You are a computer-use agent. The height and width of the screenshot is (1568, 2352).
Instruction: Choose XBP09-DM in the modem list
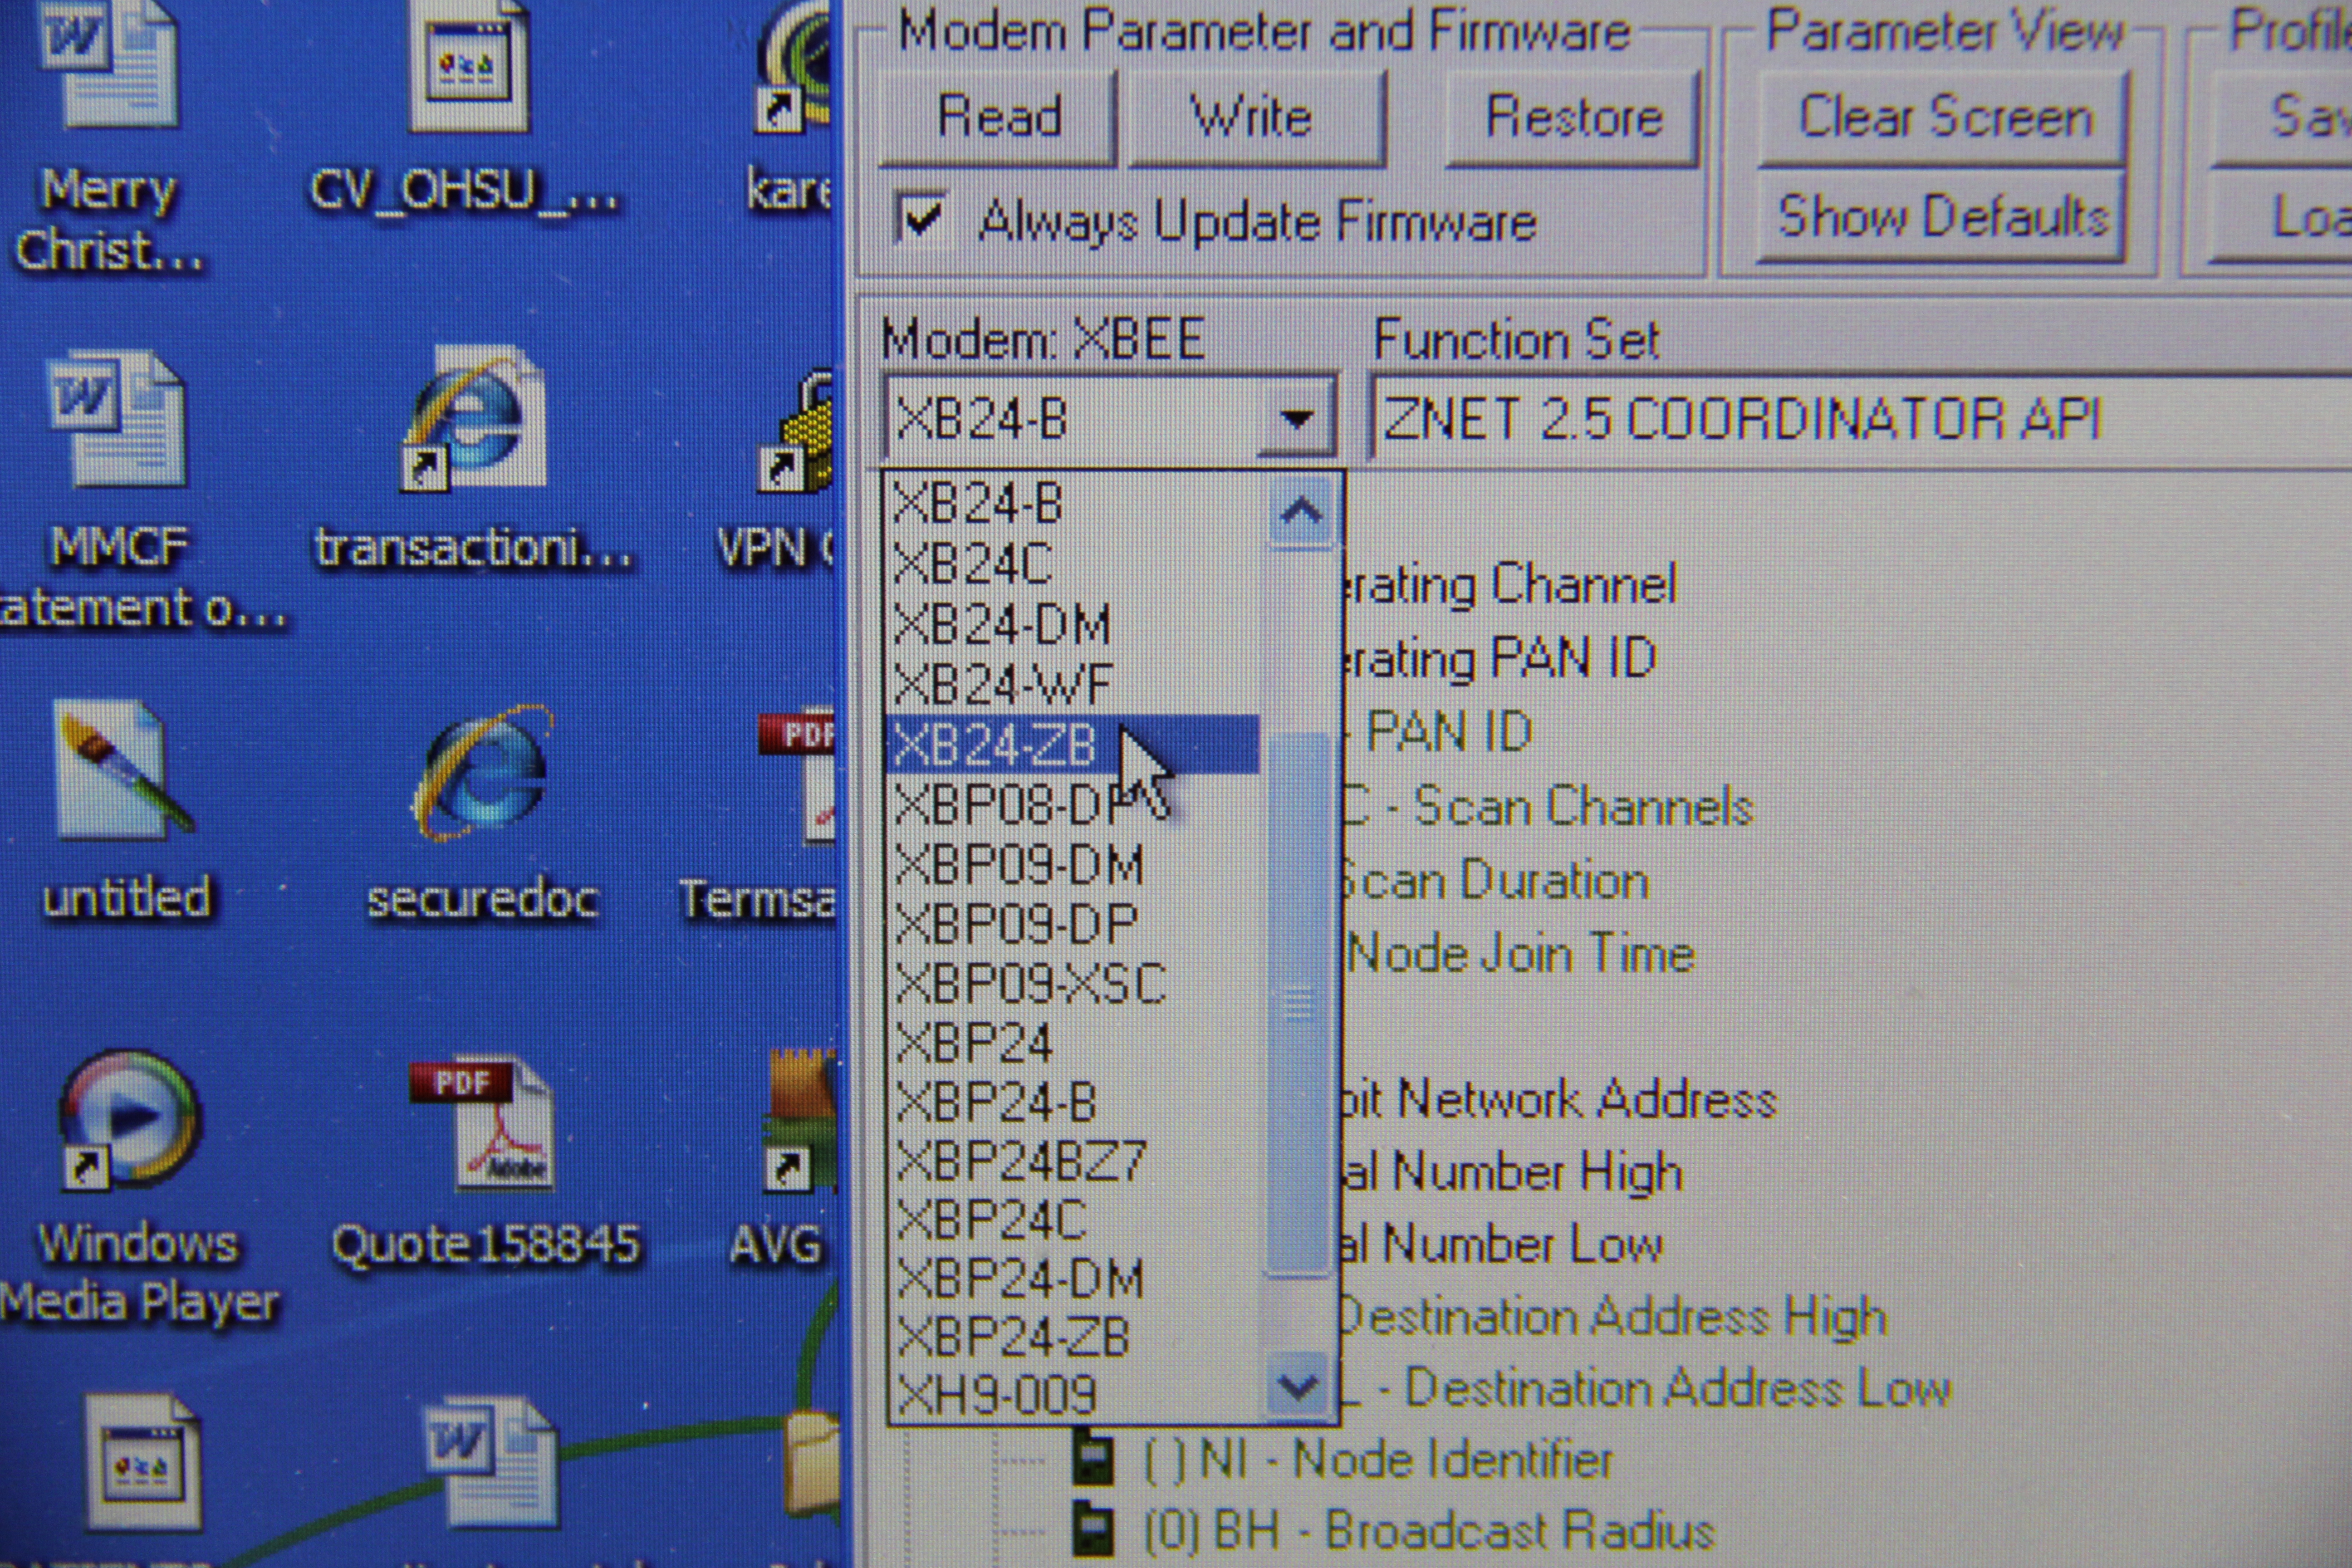(x=1074, y=865)
